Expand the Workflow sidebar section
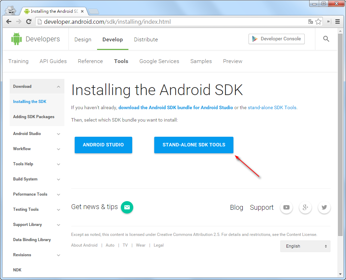Screen dimensions: 346x280 59,149
